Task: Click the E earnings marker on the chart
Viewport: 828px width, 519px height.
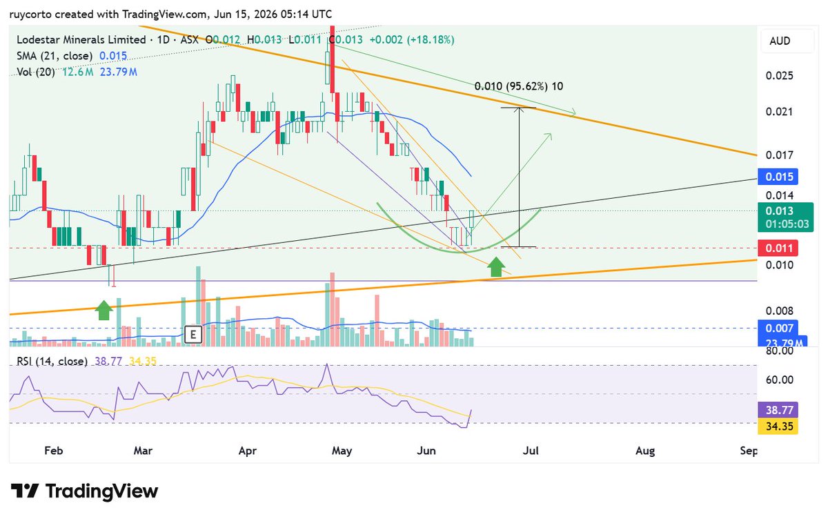Action: [x=193, y=335]
